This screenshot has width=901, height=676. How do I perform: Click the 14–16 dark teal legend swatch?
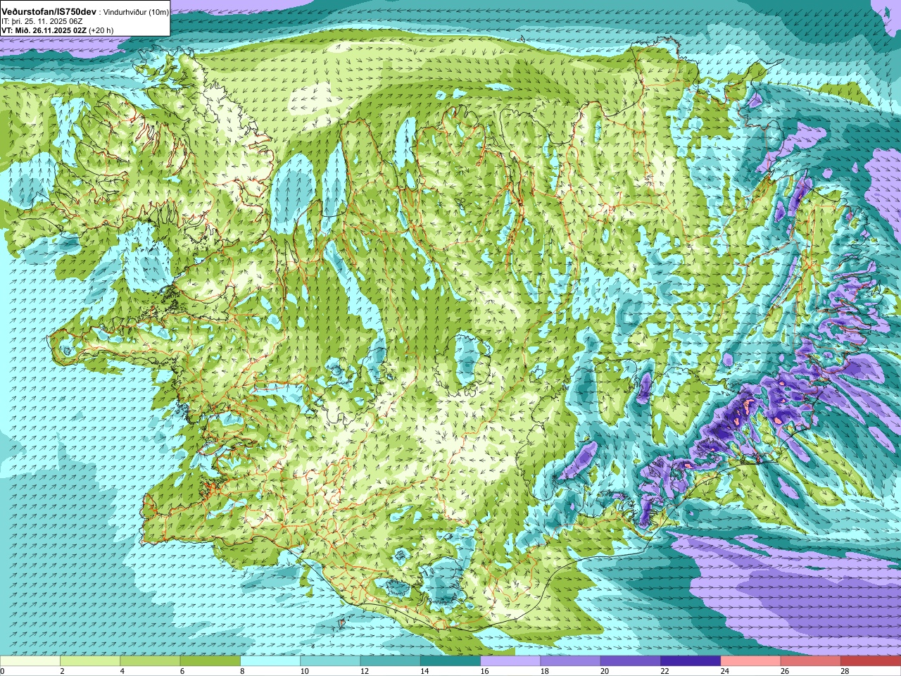(x=450, y=661)
